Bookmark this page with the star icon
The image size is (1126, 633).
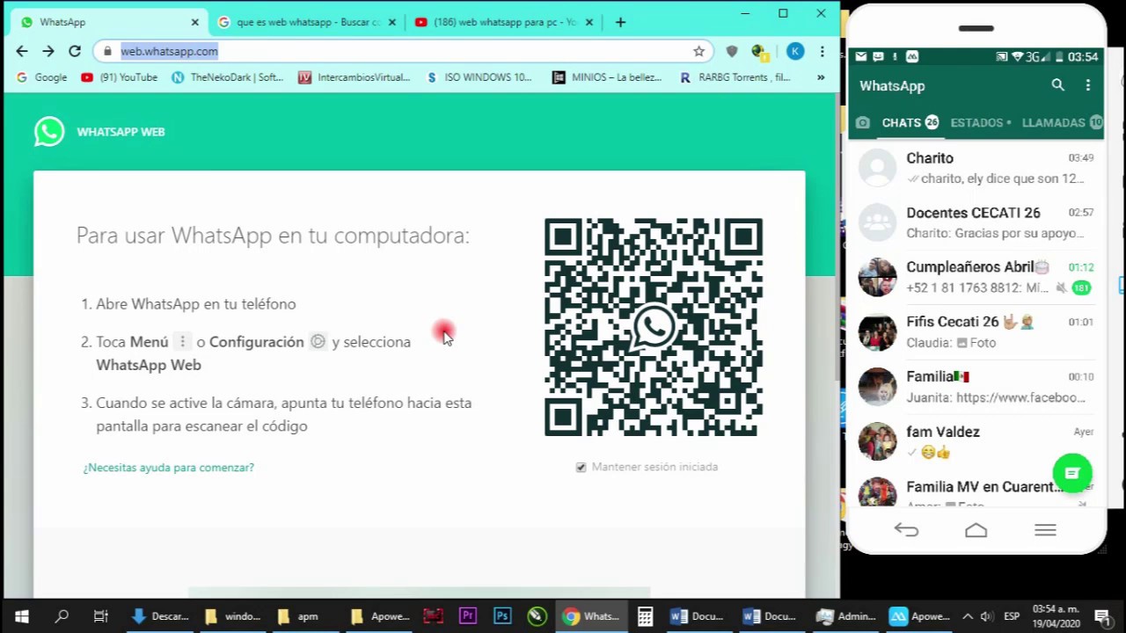click(x=698, y=51)
